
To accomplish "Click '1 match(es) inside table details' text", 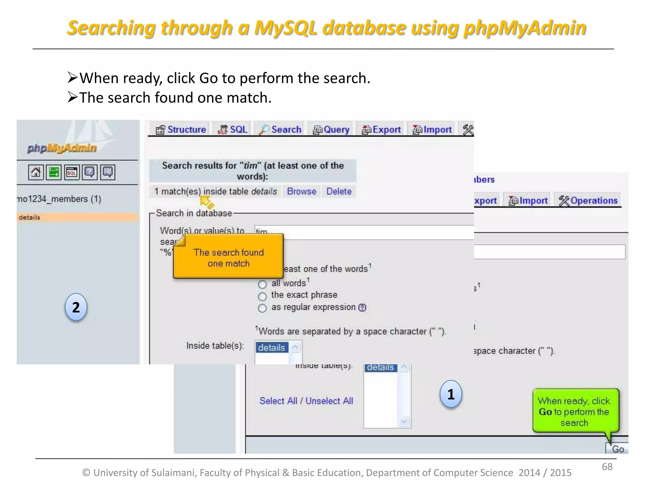I will (216, 191).
